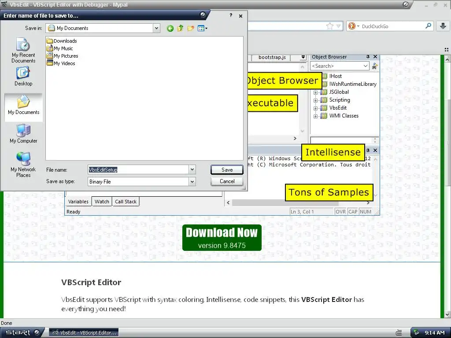The height and width of the screenshot is (338, 451).
Task: Select the Downloads folder
Action: pyautogui.click(x=62, y=41)
